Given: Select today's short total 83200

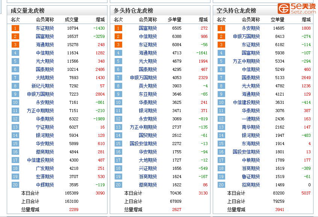Looking at the screenshot, I should [279, 193].
